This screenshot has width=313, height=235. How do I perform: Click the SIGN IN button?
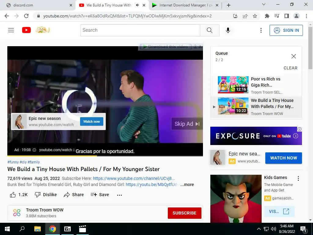coord(286,30)
